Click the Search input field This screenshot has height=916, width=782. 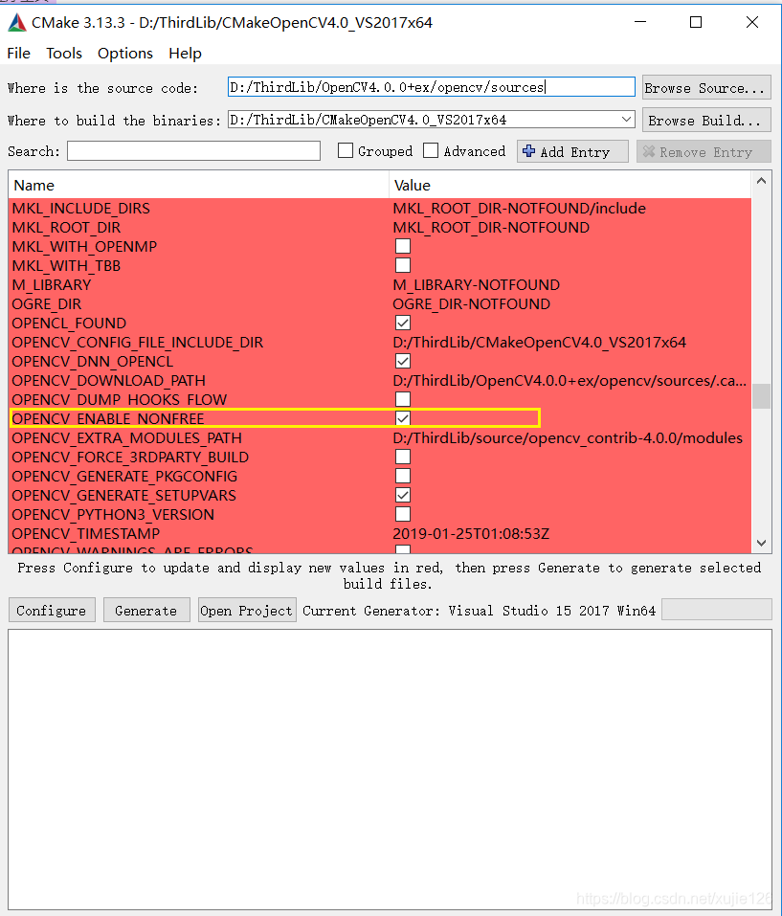(x=194, y=150)
